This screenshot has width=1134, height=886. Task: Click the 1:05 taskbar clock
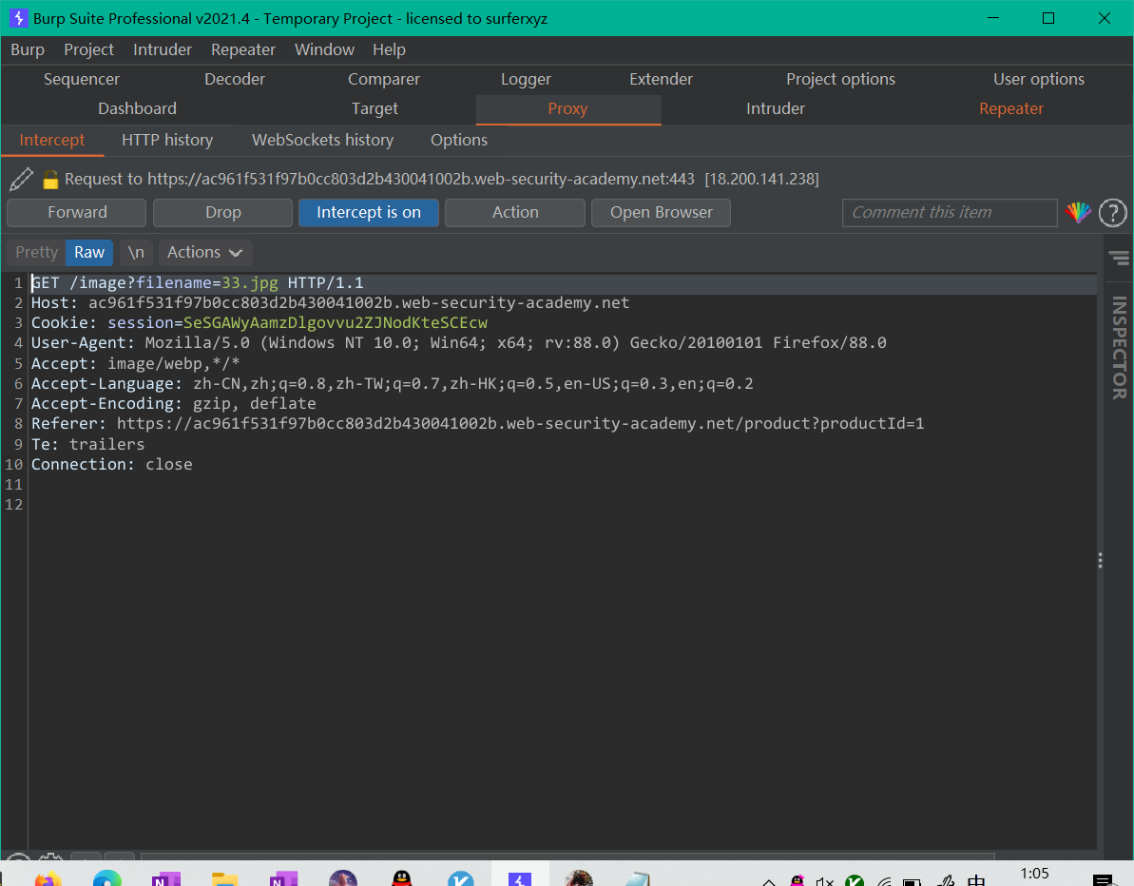[x=1034, y=874]
